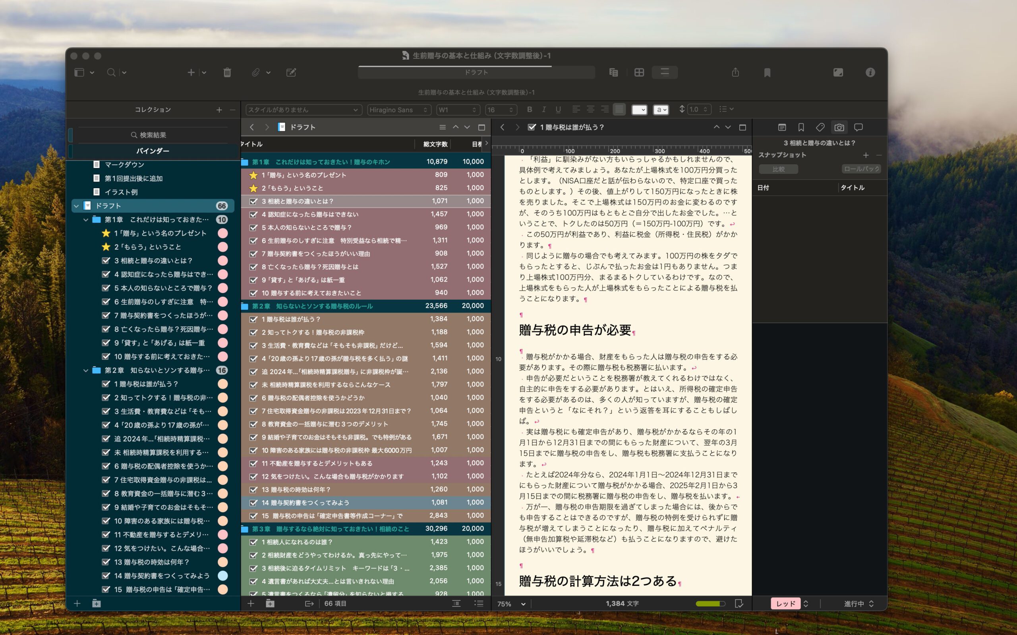Select binder document 第1回提出後に追加
Viewport: 1017px width, 635px height.
(133, 178)
